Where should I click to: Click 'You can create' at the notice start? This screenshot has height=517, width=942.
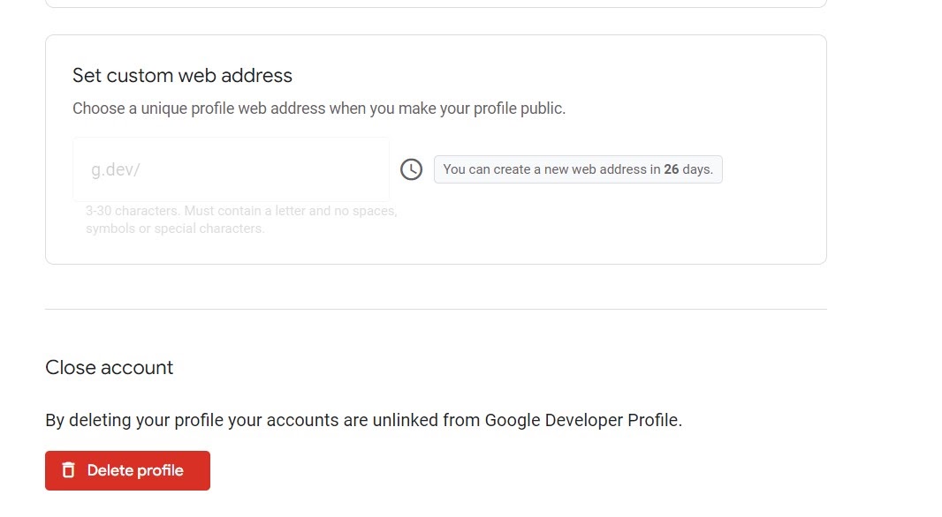click(486, 169)
